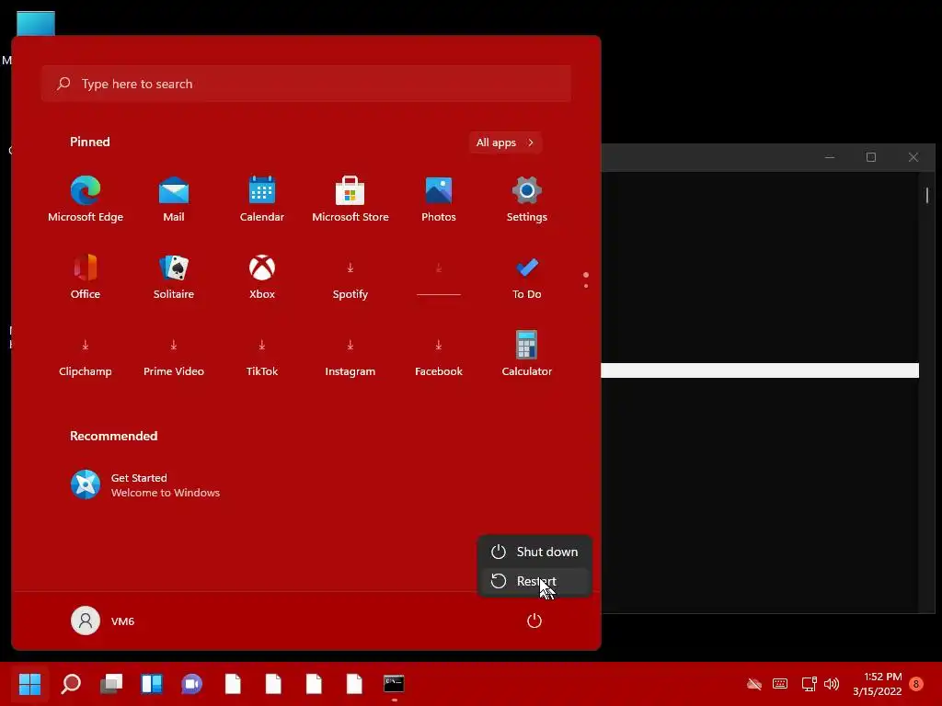Open the To Do app
Screen dimensions: 942x706
pyautogui.click(x=527, y=277)
